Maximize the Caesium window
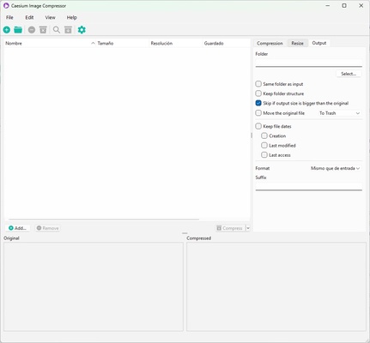The height and width of the screenshot is (343, 370). [344, 6]
